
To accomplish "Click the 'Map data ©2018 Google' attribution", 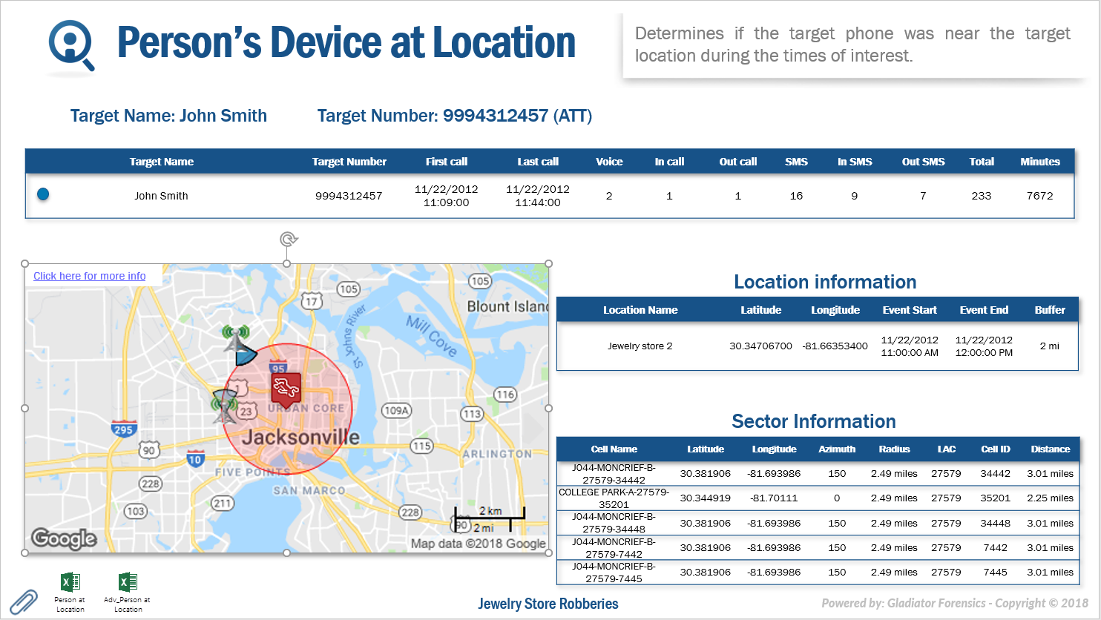I will [x=478, y=544].
